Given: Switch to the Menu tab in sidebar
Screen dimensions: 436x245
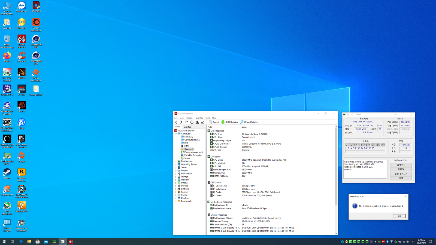Looking at the screenshot, I should [177, 127].
